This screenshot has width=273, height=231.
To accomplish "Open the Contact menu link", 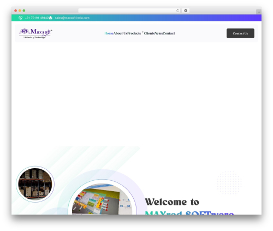I will click(x=169, y=33).
